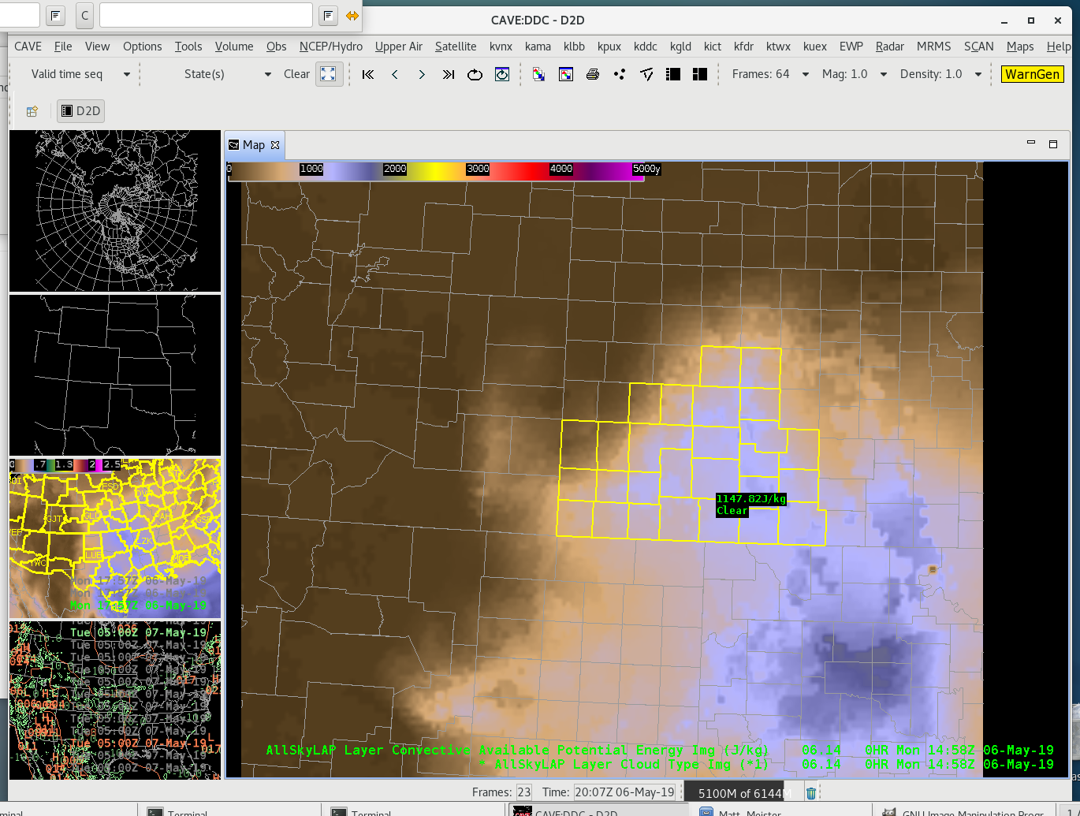Toggle frame looping
The width and height of the screenshot is (1080, 816).
475,74
